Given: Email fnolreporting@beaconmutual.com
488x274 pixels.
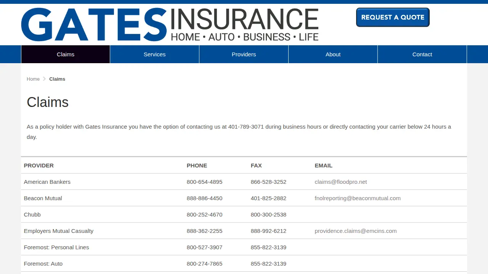Looking at the screenshot, I should [x=358, y=198].
